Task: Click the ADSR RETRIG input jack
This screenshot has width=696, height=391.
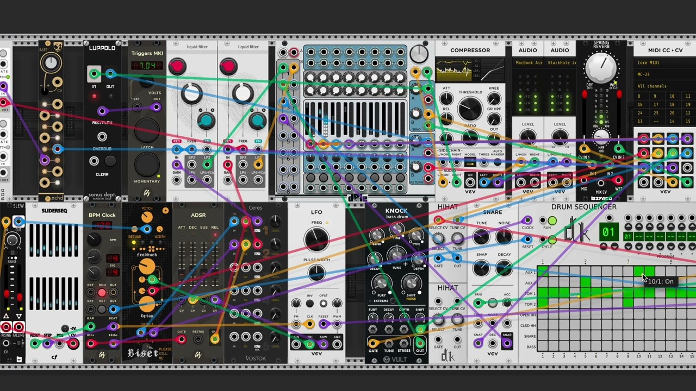Action: pyautogui.click(x=198, y=340)
